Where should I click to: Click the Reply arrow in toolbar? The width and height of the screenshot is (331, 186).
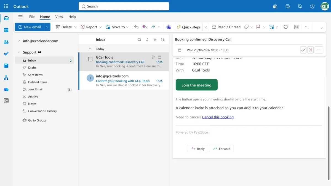[x=136, y=27]
